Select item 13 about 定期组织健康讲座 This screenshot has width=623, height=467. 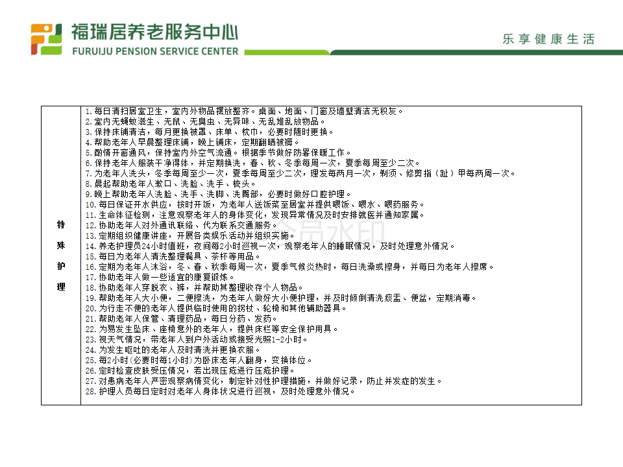190,235
